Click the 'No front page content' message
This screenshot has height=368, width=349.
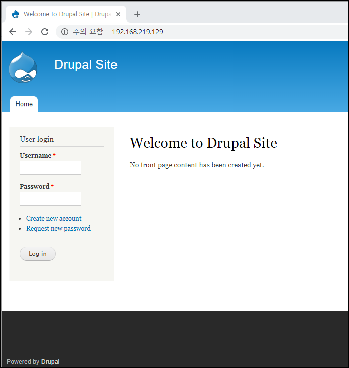pyautogui.click(x=197, y=165)
